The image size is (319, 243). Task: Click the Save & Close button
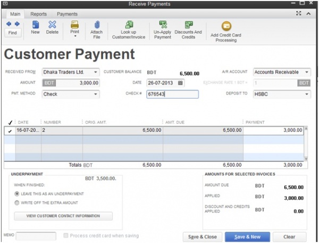click(x=202, y=237)
